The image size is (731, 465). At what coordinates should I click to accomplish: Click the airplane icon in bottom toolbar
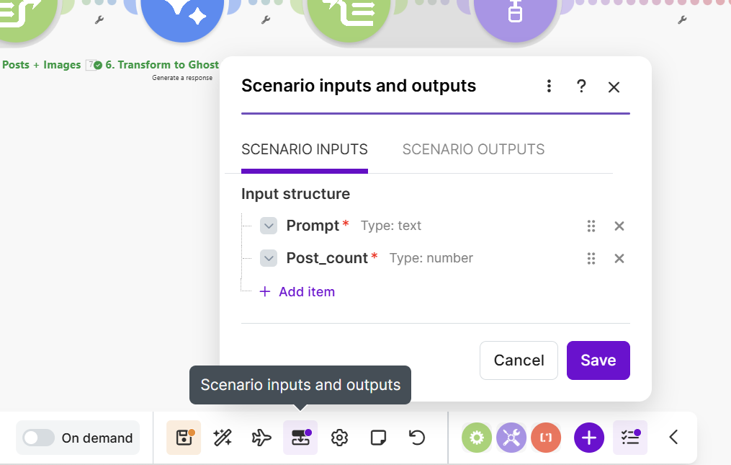click(261, 438)
